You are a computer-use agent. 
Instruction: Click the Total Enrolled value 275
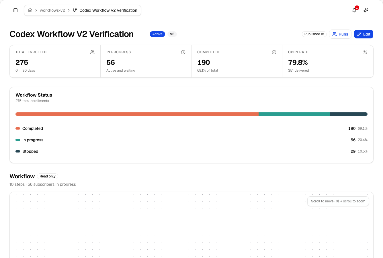click(22, 62)
